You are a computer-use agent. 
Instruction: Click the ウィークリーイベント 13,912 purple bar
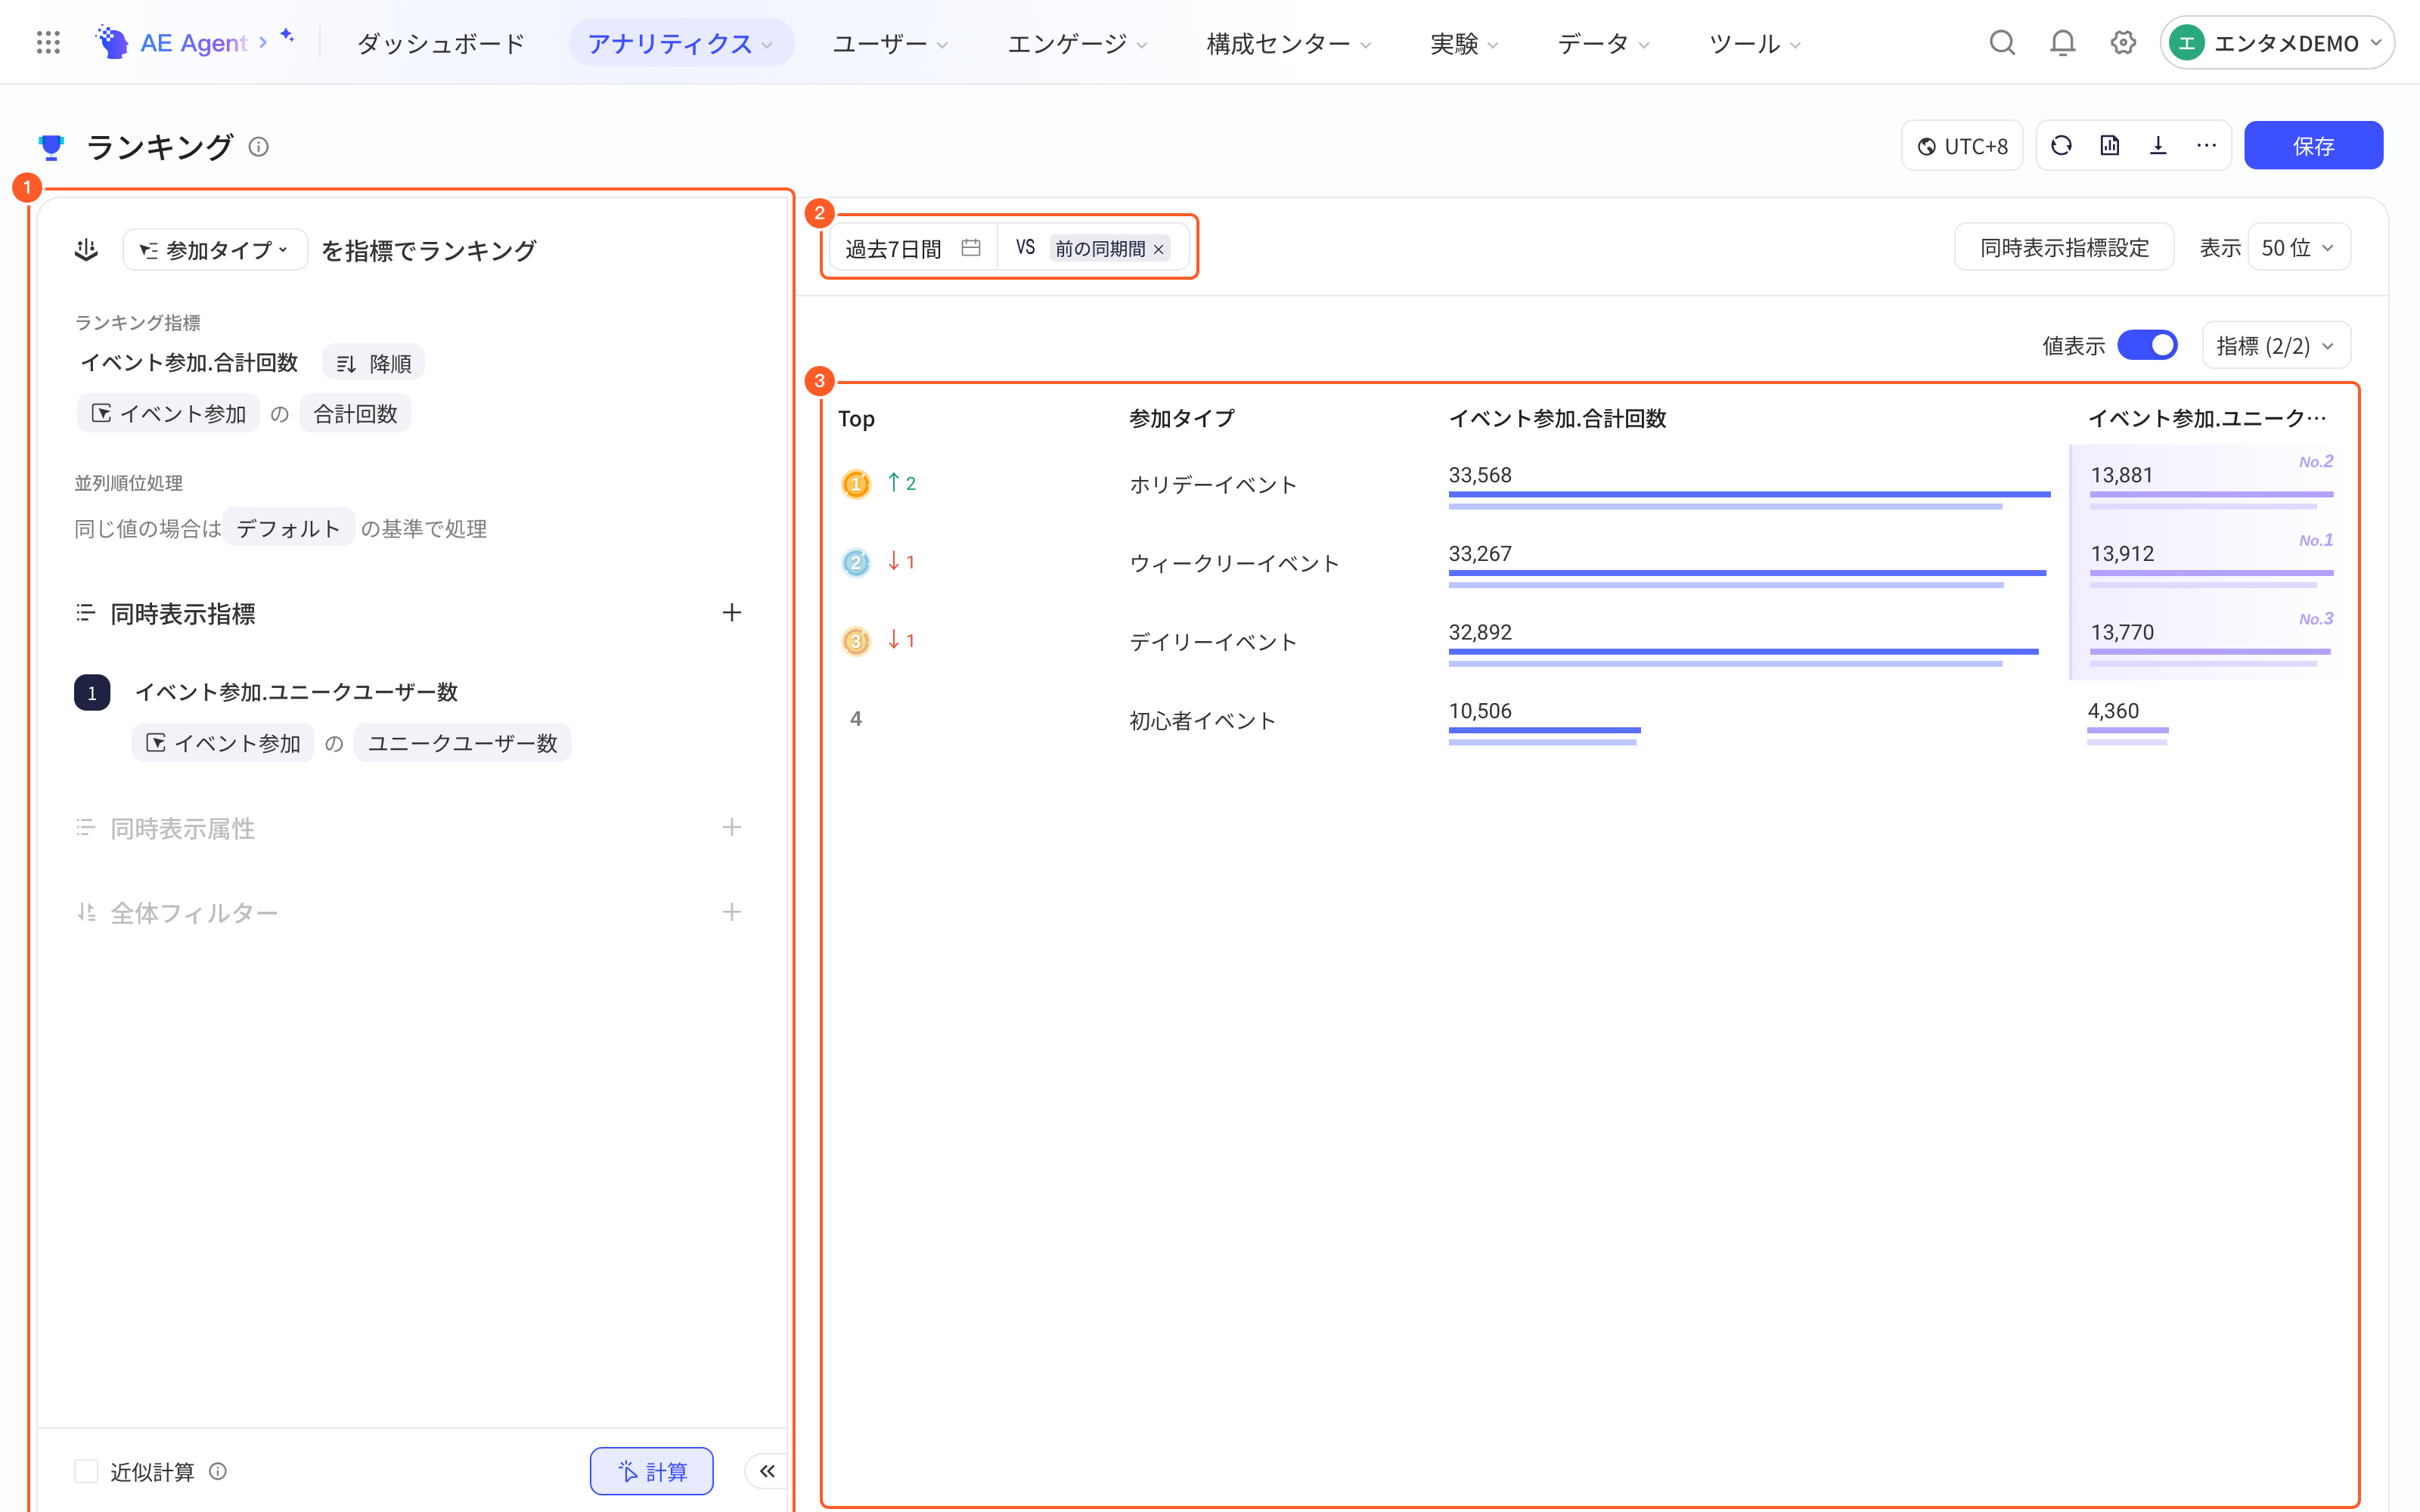point(2211,573)
